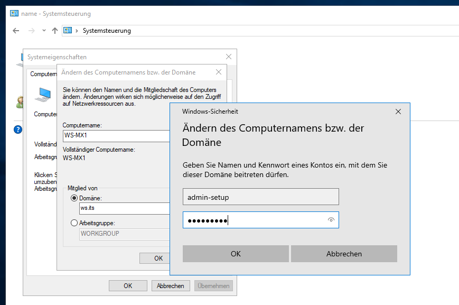Click the up arrow navigation button
Image resolution: width=459 pixels, height=305 pixels.
tap(55, 31)
